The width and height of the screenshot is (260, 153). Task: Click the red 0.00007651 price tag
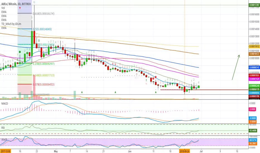[254, 75]
